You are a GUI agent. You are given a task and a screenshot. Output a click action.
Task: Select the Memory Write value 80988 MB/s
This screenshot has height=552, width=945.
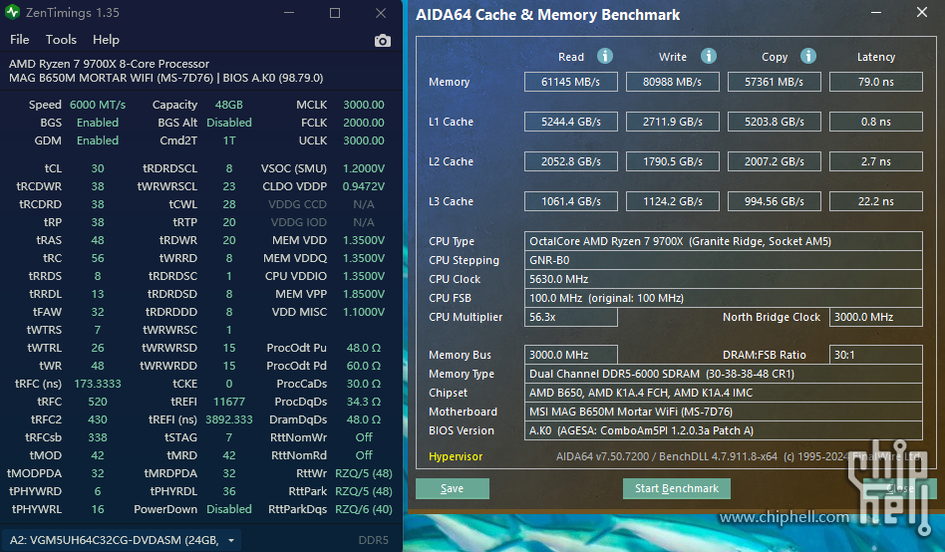pyautogui.click(x=673, y=82)
